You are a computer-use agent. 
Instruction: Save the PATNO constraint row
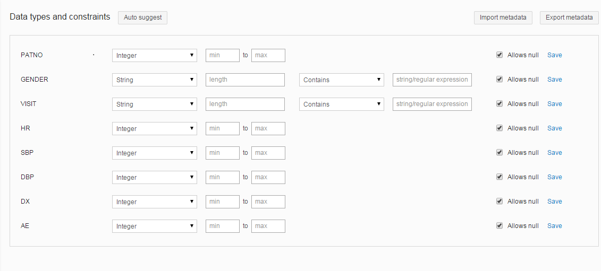pyautogui.click(x=554, y=55)
